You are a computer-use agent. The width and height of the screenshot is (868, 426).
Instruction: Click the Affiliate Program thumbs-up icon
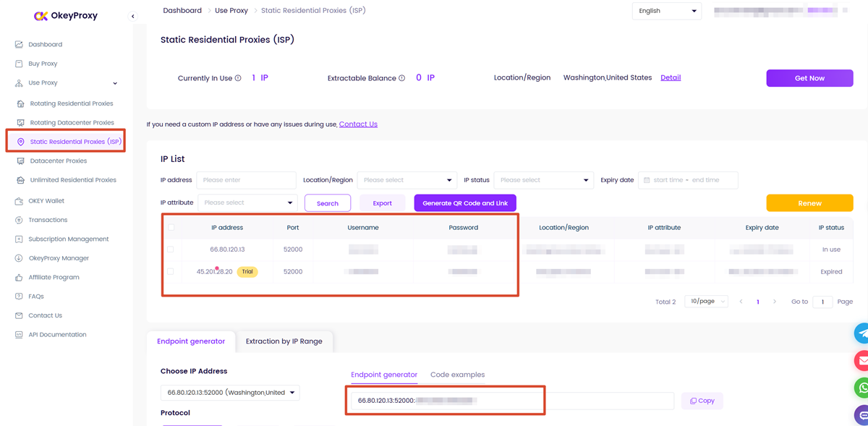click(x=19, y=277)
